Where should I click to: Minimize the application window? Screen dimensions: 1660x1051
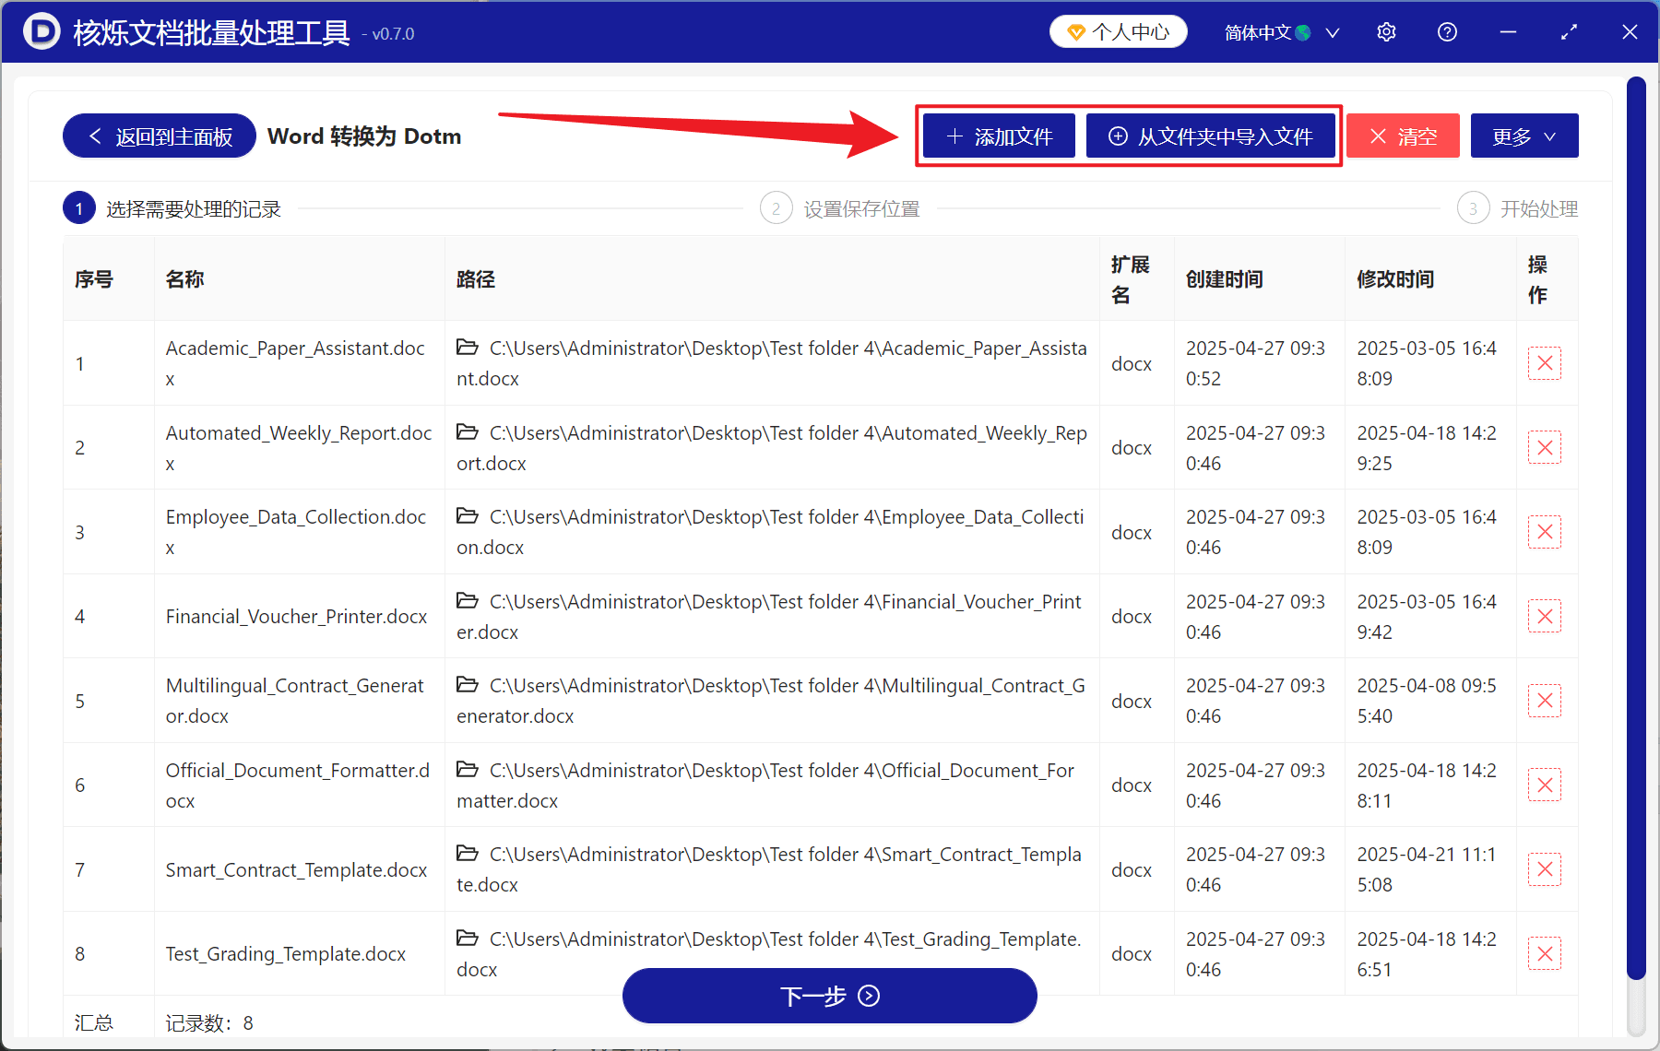[1508, 32]
